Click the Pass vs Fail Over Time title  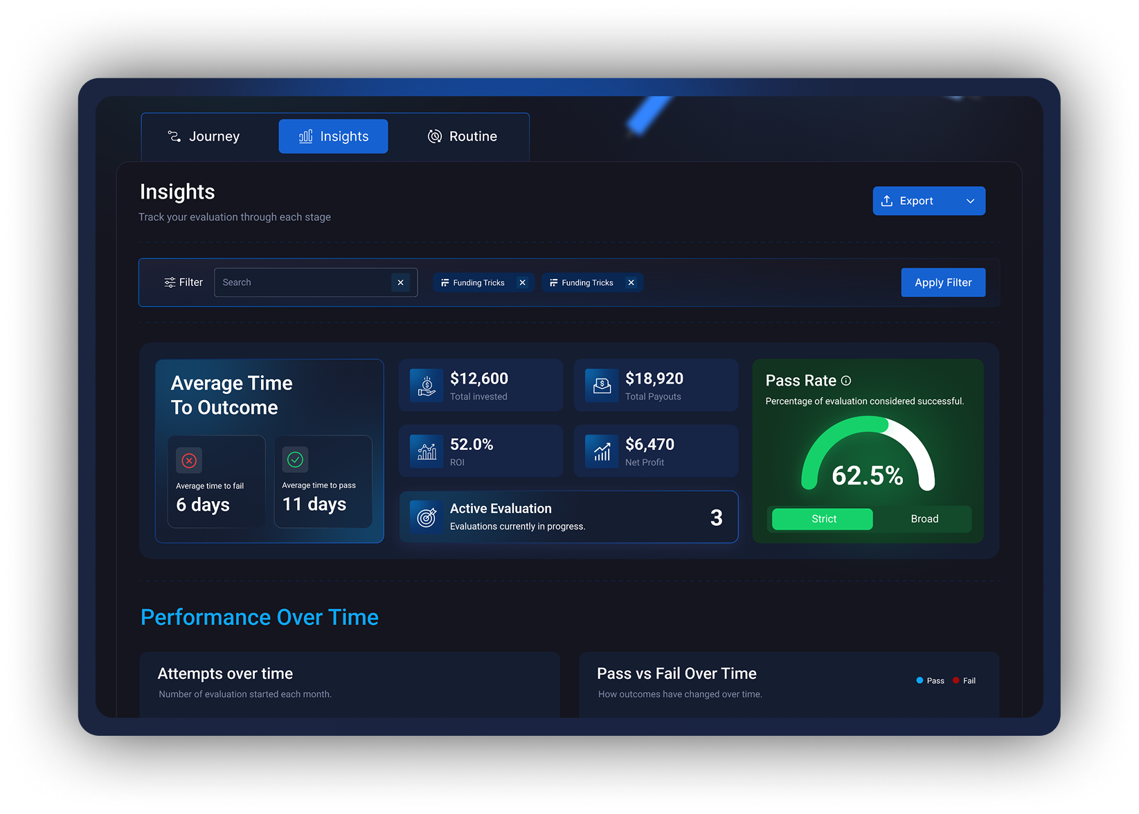(676, 673)
